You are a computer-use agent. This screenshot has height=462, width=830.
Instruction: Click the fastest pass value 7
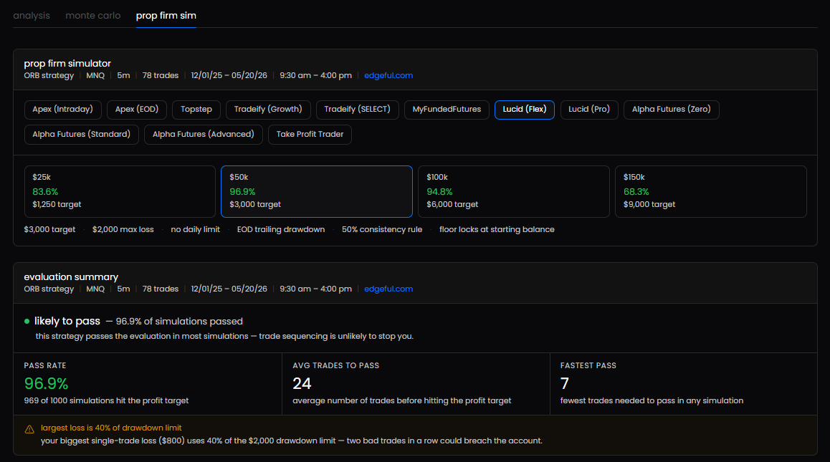(x=564, y=384)
